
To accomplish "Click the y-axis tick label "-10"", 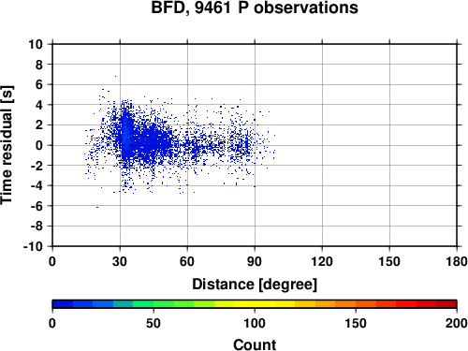I will (x=33, y=246).
